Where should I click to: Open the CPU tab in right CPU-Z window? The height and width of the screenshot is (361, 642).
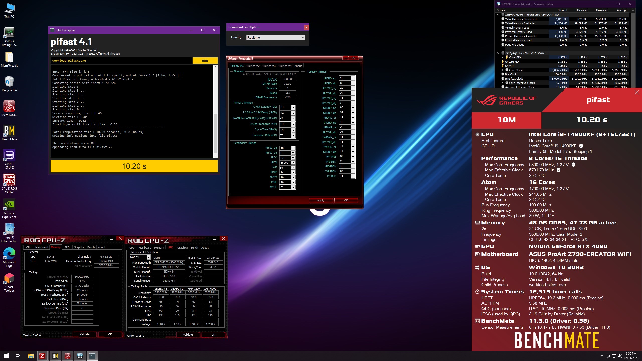point(132,248)
